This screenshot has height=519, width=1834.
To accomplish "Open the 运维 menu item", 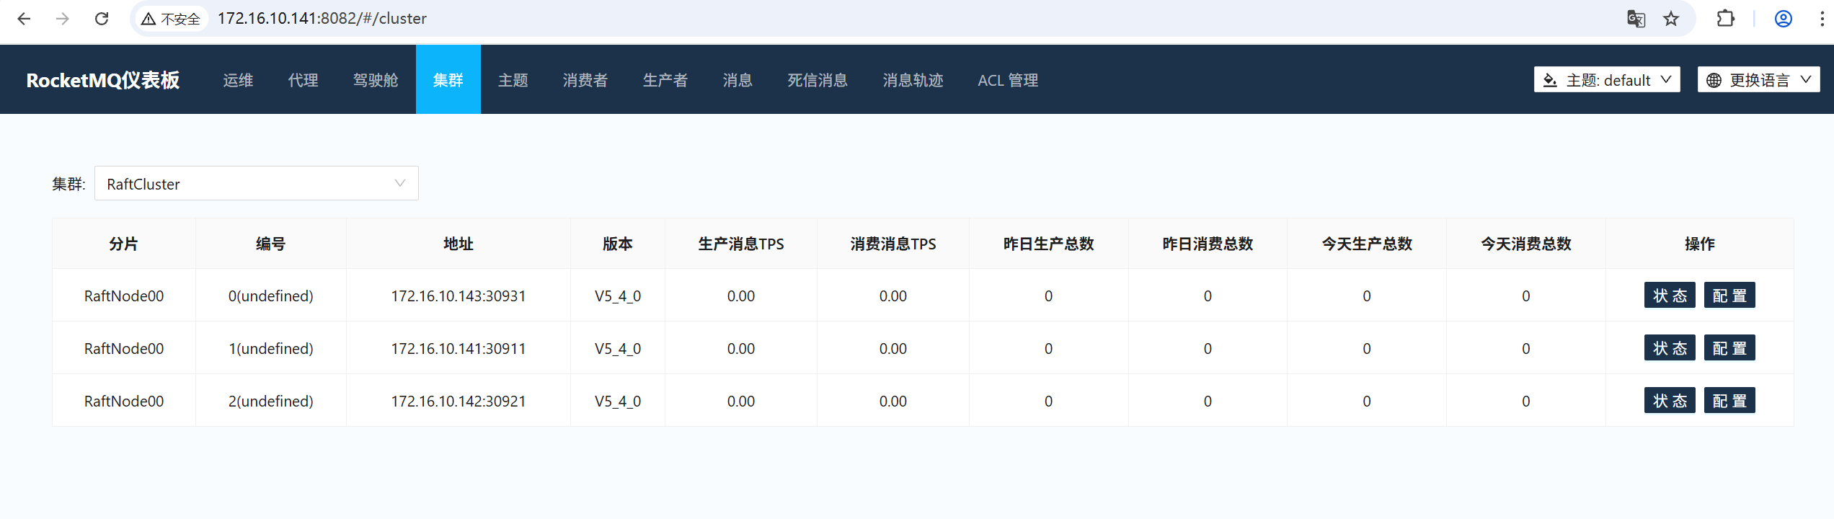I will (x=238, y=80).
